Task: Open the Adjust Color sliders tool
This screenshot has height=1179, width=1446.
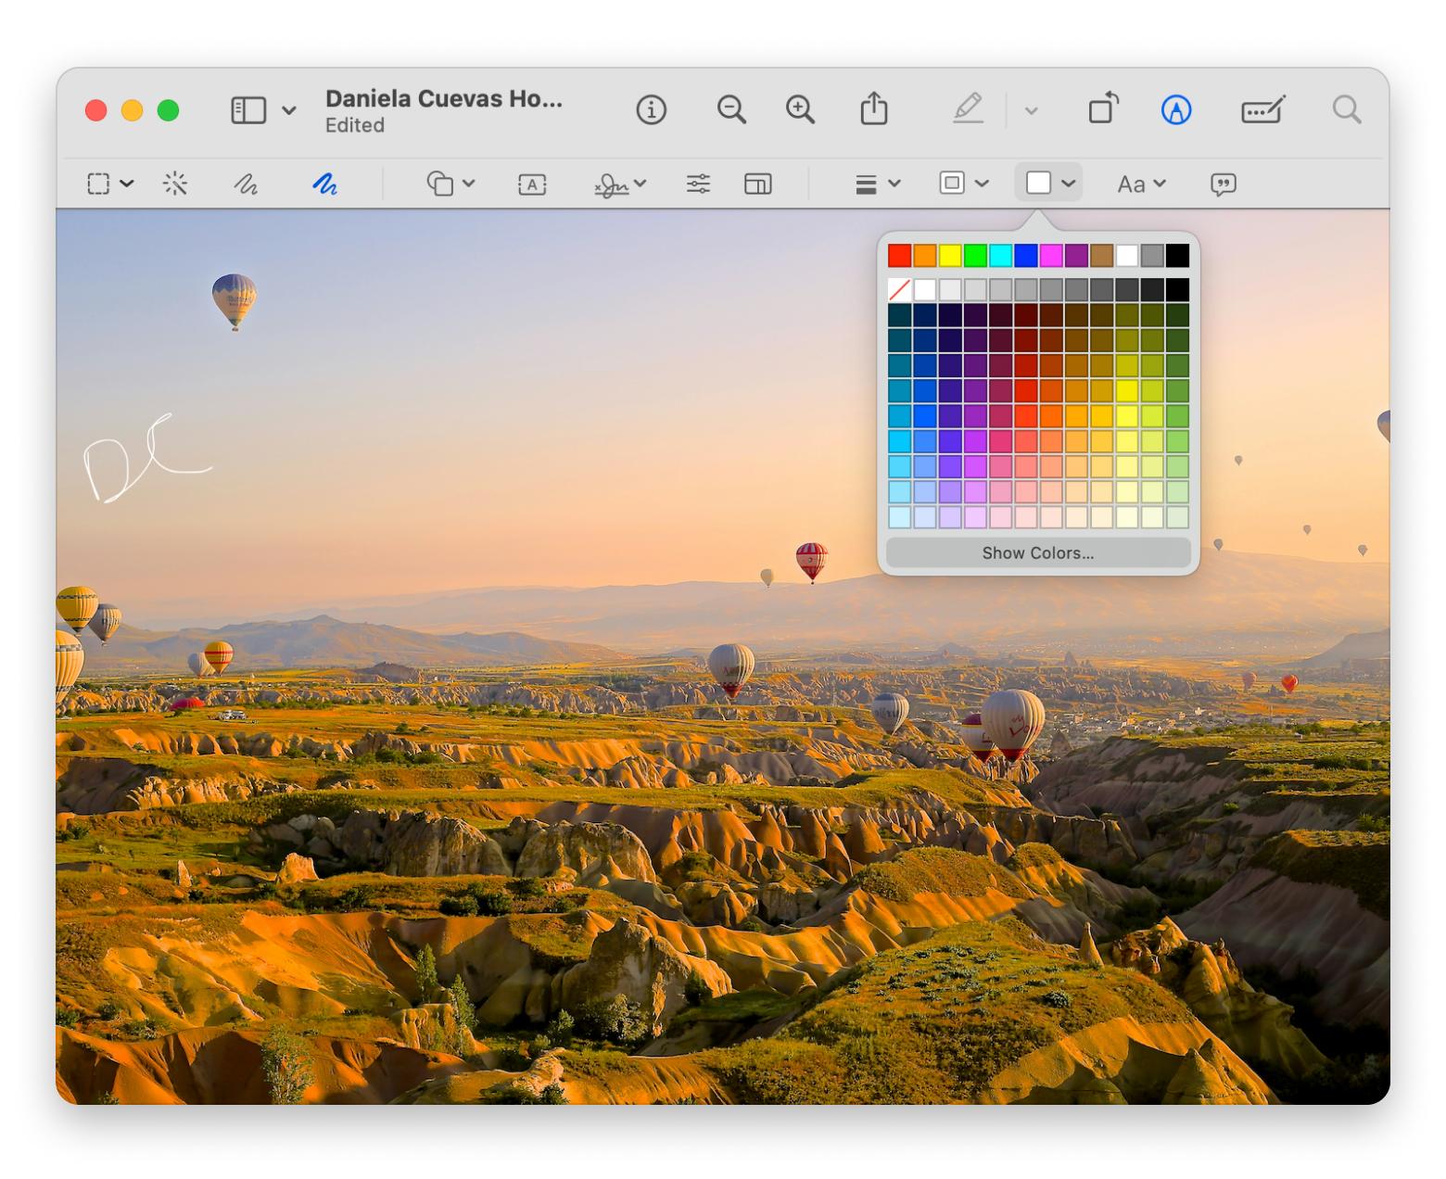Action: [x=698, y=184]
